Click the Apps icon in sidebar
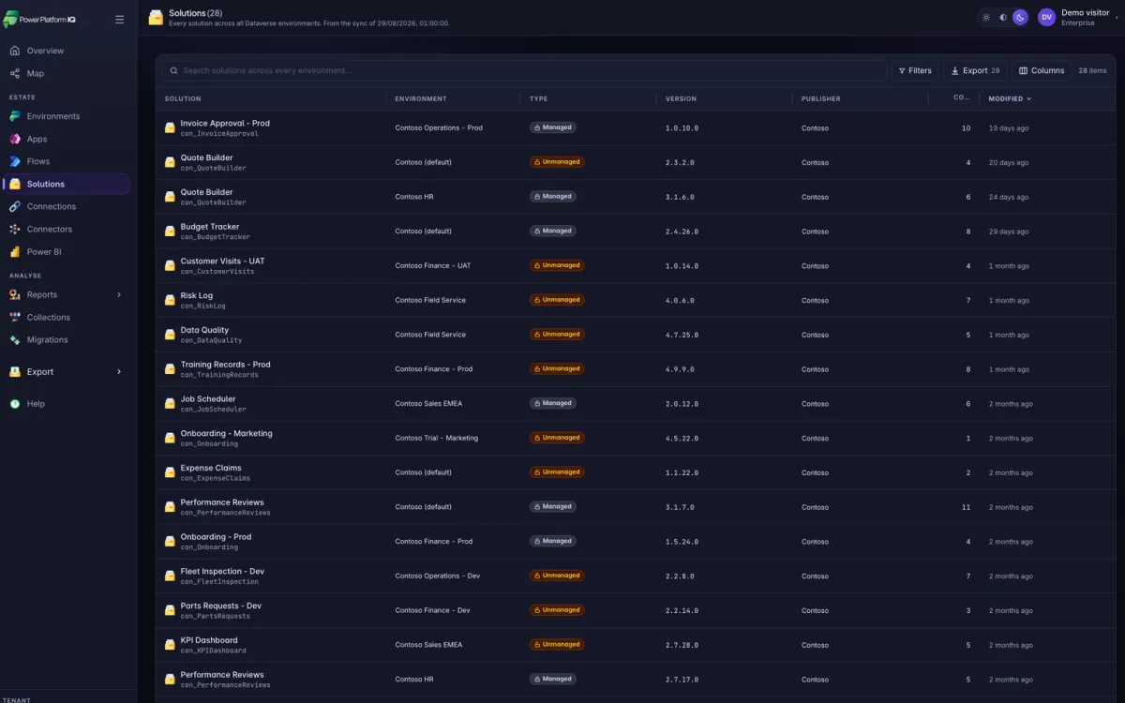The height and width of the screenshot is (703, 1125). tap(15, 139)
